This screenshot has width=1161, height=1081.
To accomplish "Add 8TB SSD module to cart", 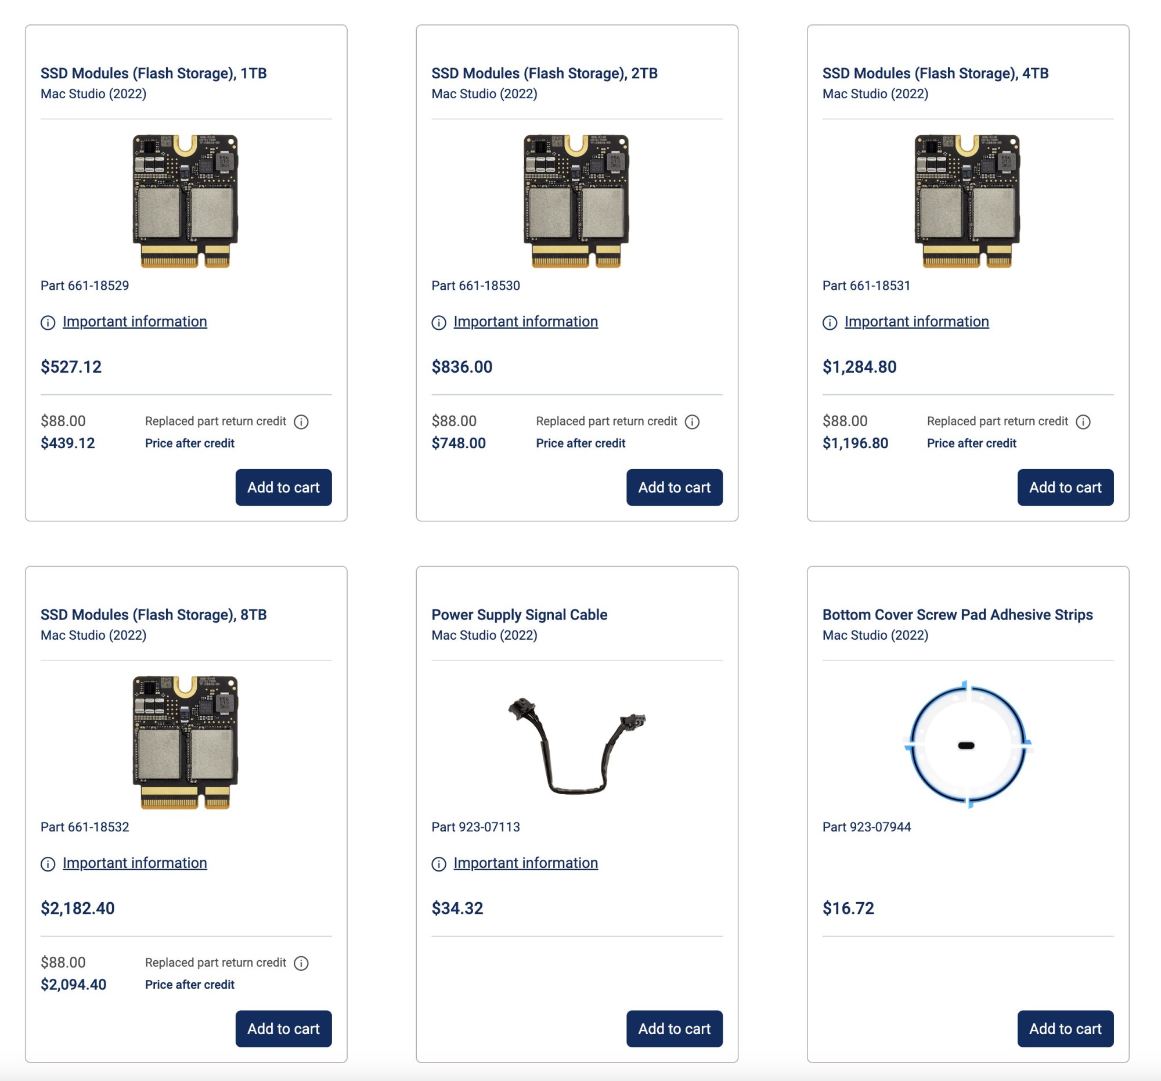I will pos(283,1028).
